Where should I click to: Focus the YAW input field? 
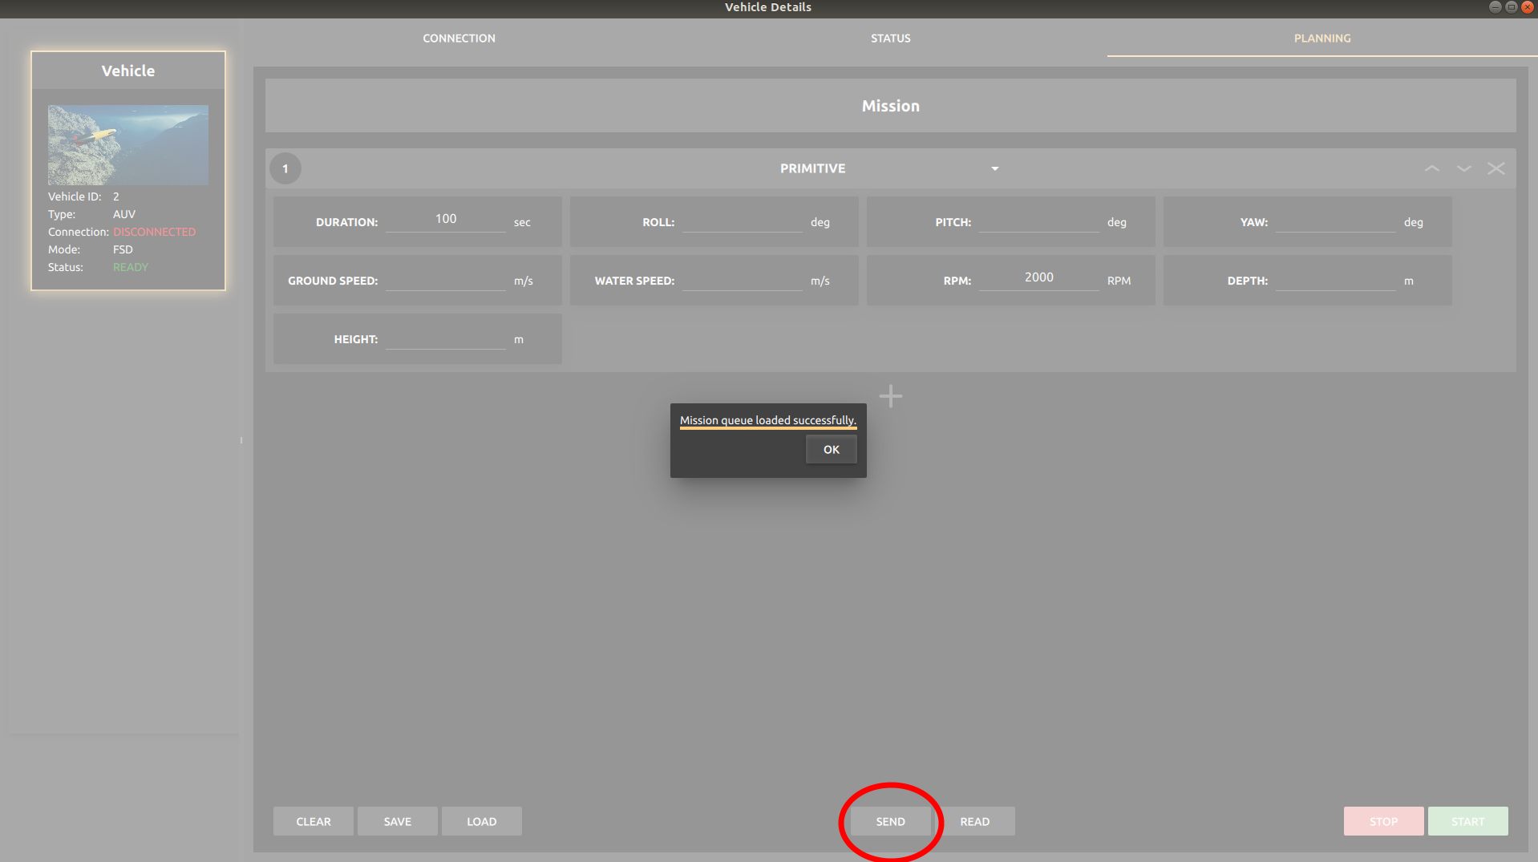[x=1336, y=220]
